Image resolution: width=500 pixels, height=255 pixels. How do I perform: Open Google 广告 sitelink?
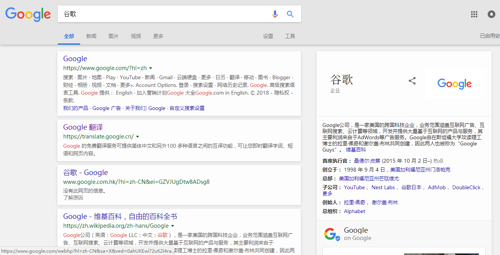tap(107, 108)
